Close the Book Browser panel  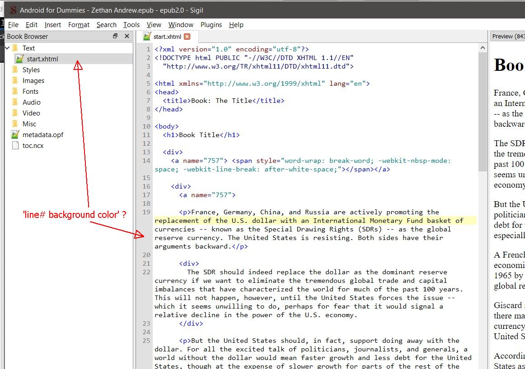[x=127, y=36]
